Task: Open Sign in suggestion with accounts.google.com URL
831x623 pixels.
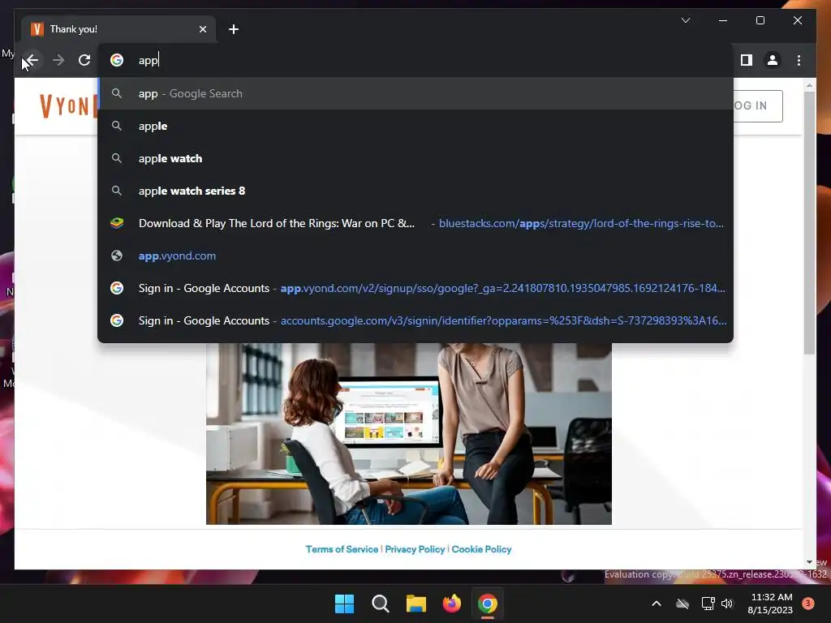Action: tap(416, 320)
